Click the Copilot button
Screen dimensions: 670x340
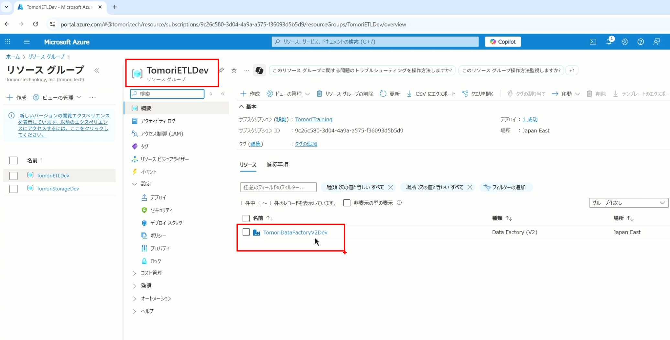pos(503,42)
